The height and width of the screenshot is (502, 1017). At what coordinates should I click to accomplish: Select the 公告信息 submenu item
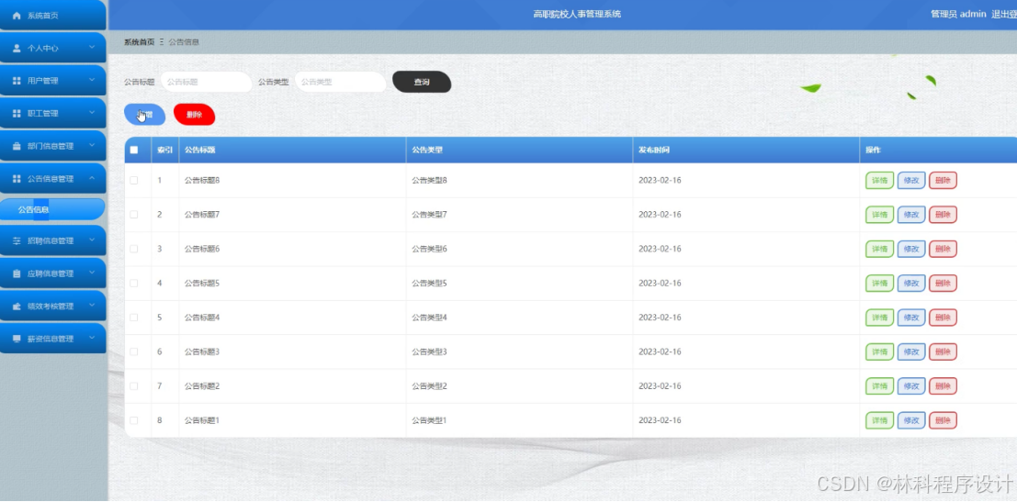pos(52,209)
